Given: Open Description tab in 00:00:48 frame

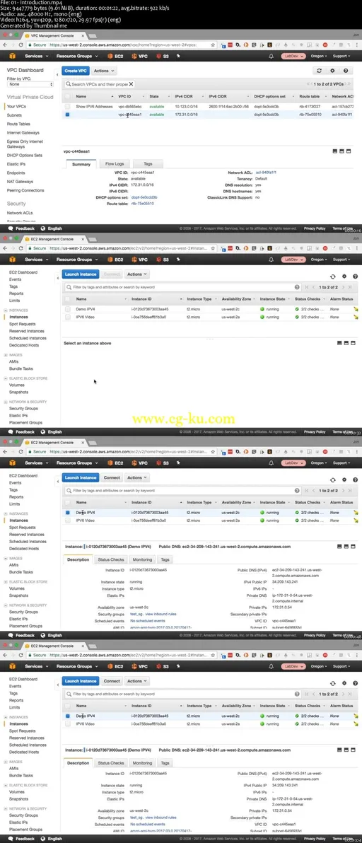Looking at the screenshot, I should [x=78, y=559].
